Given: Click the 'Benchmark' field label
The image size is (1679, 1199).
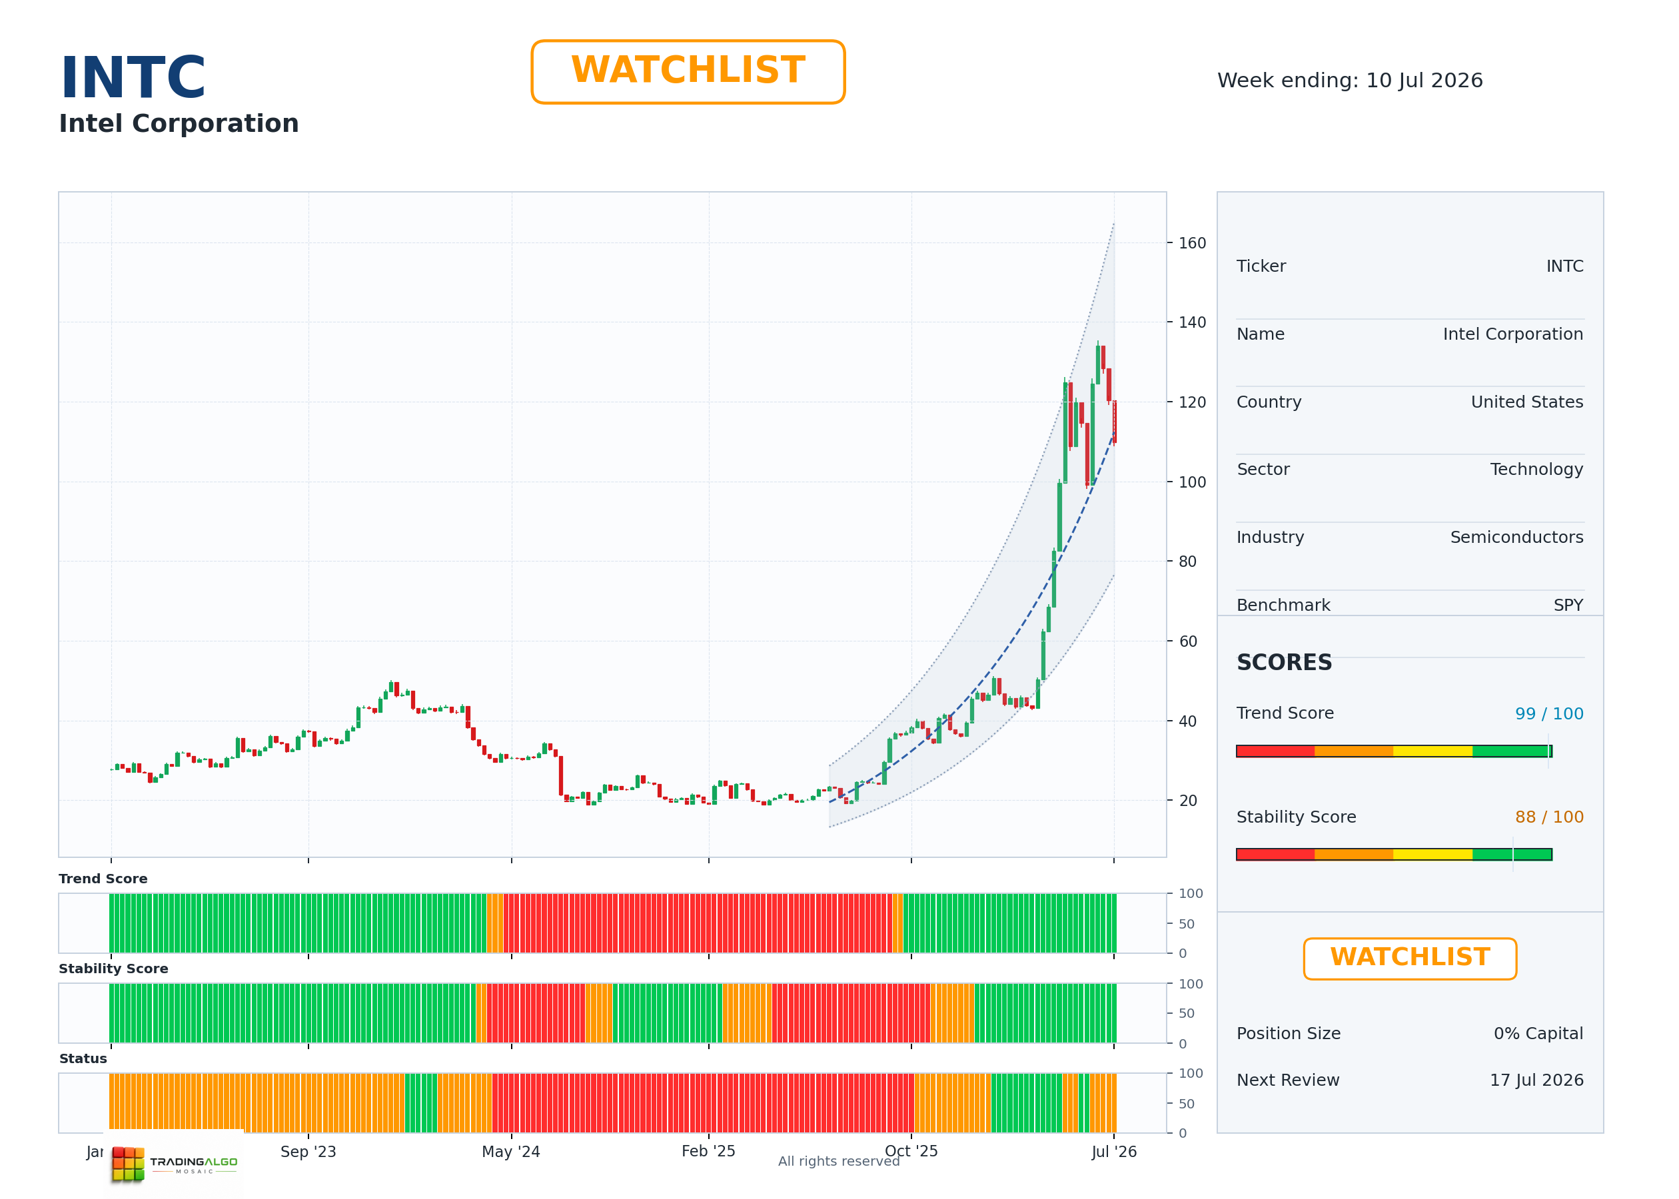Looking at the screenshot, I should (1283, 605).
